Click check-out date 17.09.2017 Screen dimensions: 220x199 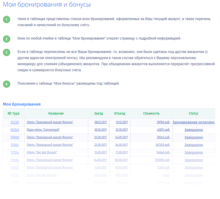tap(122, 152)
